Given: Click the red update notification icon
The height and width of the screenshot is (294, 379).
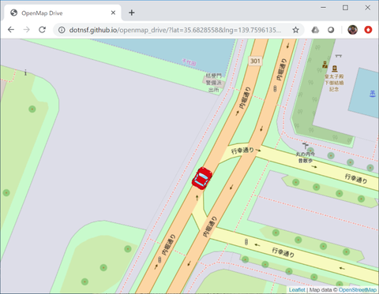Looking at the screenshot, I should pos(368,30).
